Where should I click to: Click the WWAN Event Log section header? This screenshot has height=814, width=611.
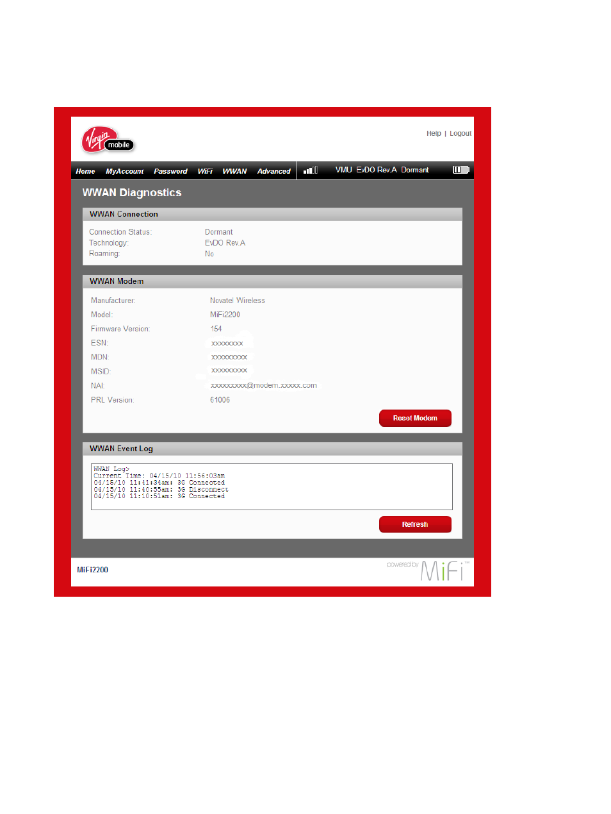tap(272, 449)
